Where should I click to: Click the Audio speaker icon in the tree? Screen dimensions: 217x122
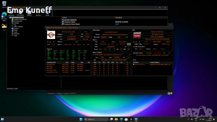[13, 32]
